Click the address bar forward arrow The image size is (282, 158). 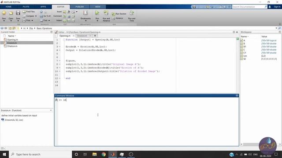[x=6, y=28]
